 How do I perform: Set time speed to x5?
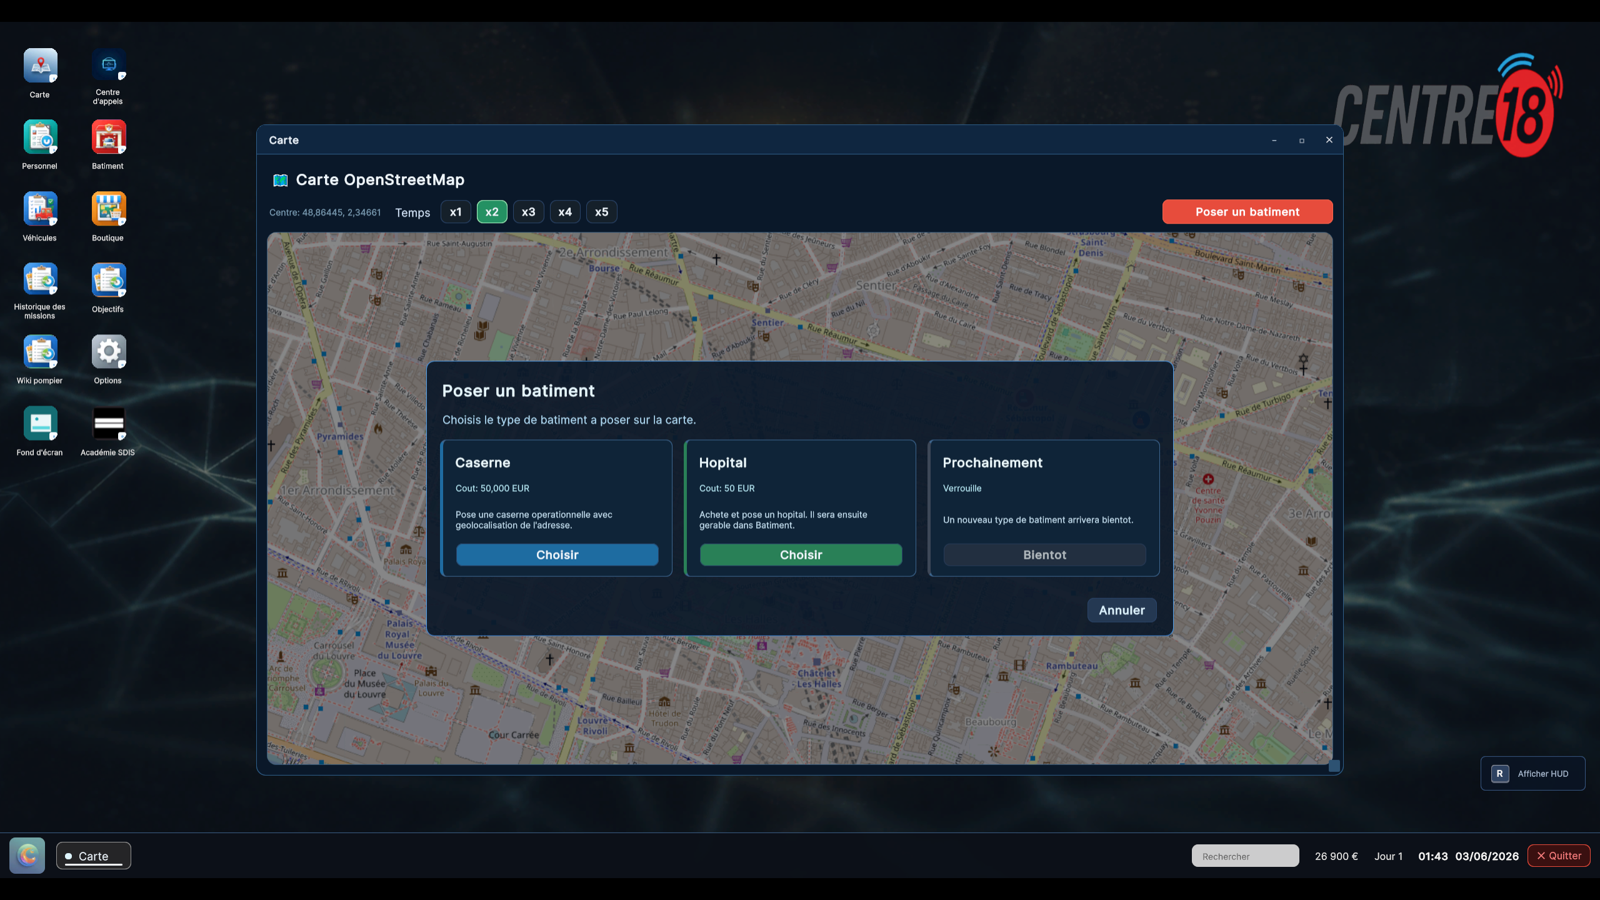602,212
